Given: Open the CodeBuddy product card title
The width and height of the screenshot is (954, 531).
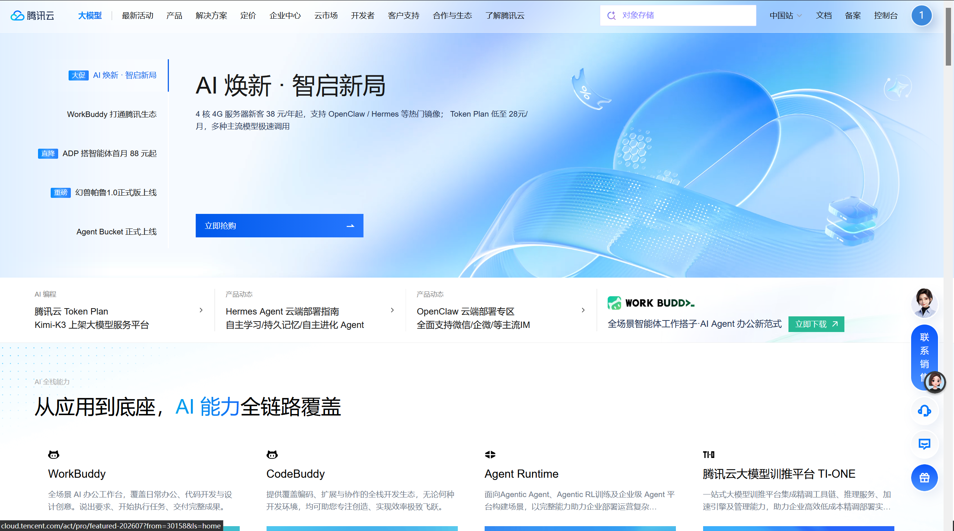Looking at the screenshot, I should point(296,474).
